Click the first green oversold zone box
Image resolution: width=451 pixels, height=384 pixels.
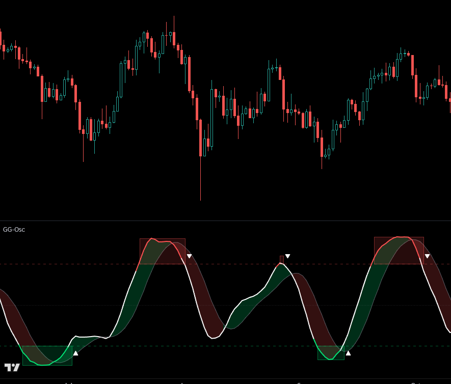pyautogui.click(x=47, y=355)
